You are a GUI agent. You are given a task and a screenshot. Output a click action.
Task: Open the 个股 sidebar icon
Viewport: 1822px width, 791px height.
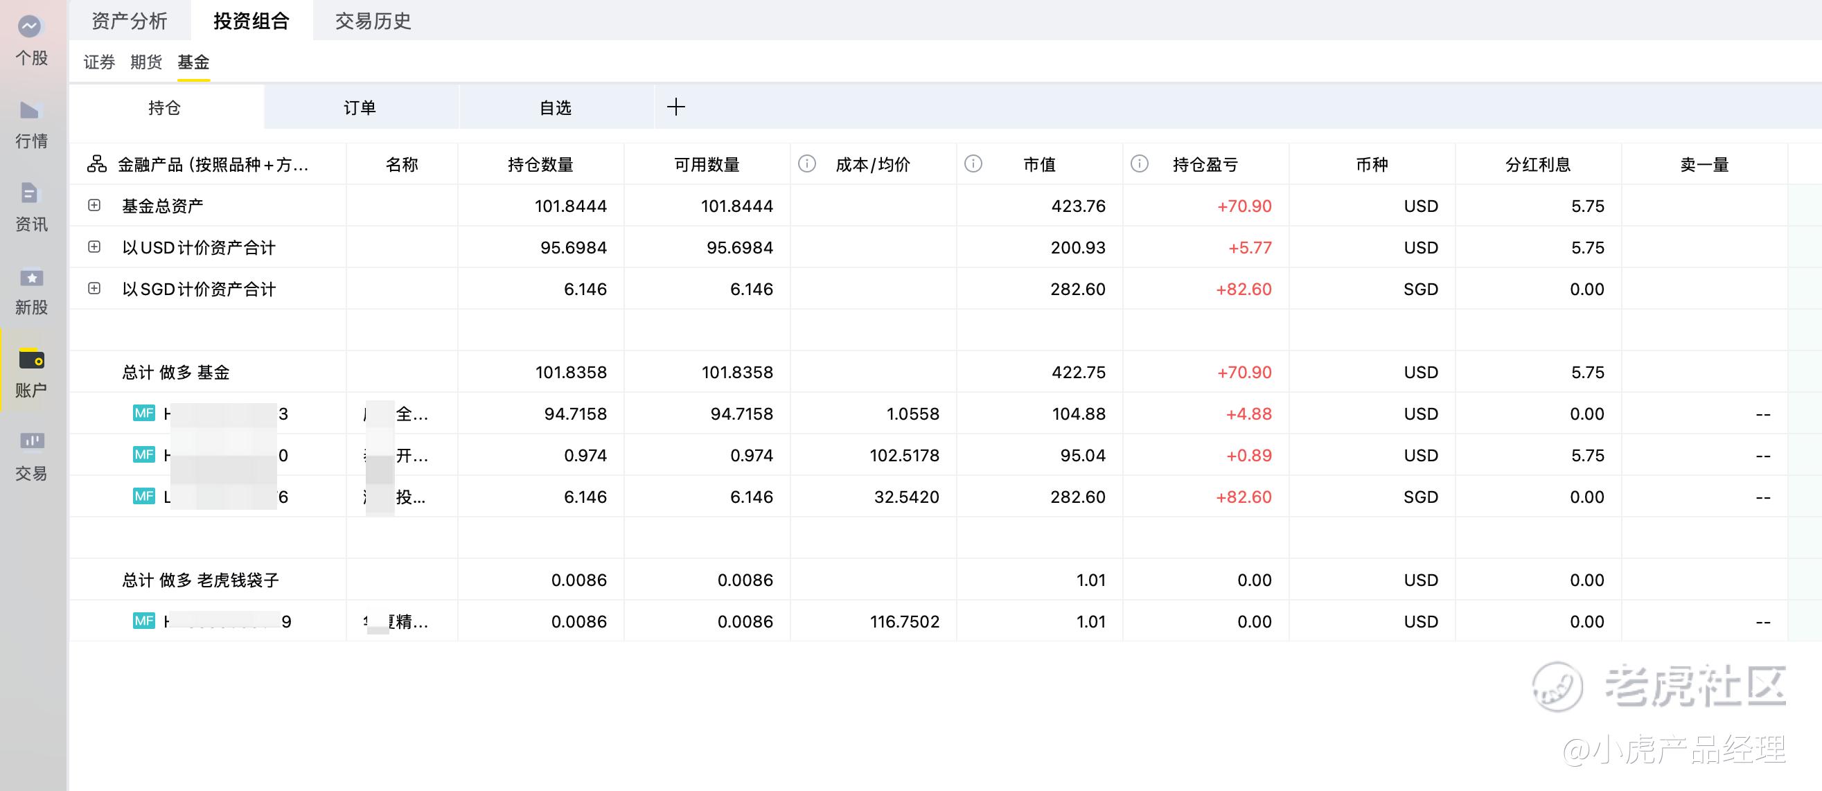30,28
